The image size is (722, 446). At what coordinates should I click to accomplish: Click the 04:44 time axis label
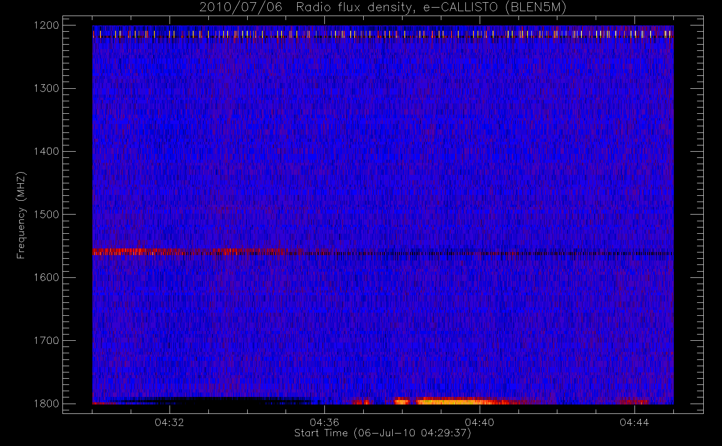(x=634, y=422)
